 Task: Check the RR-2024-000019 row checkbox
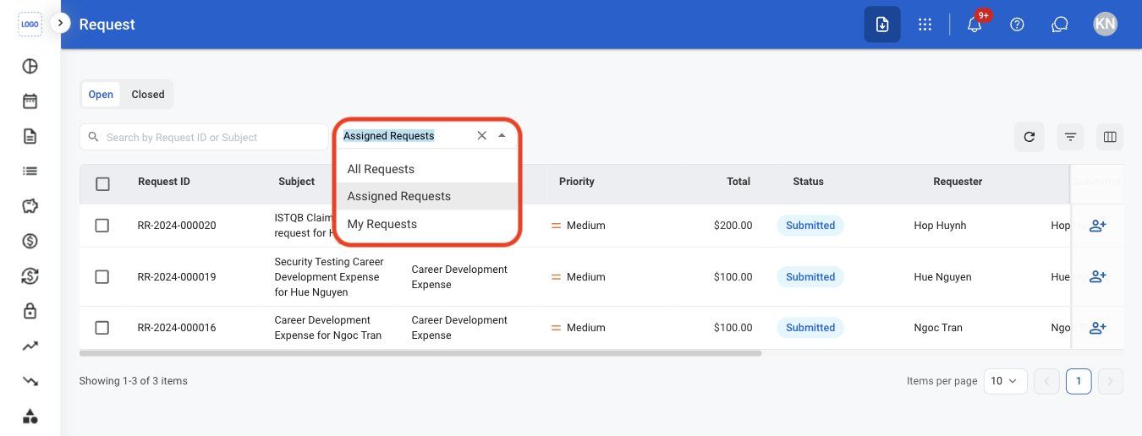click(102, 276)
